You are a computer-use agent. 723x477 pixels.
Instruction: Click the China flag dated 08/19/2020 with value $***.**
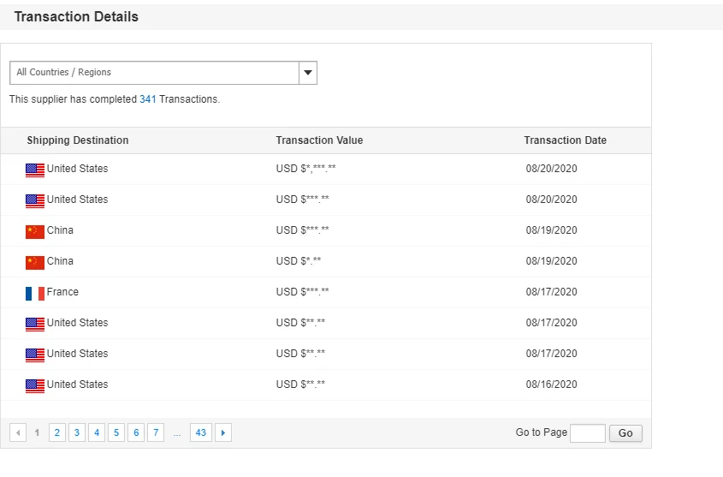tap(34, 231)
